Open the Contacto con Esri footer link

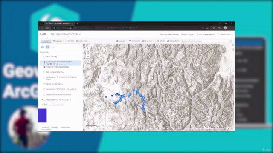click(65, 127)
